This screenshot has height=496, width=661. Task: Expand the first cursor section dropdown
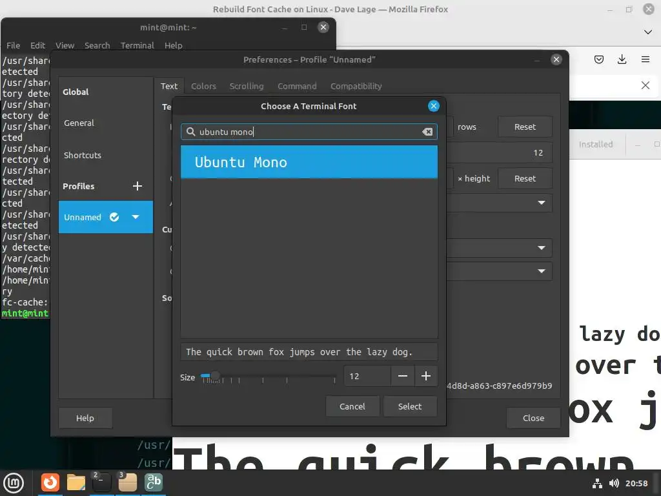pyautogui.click(x=542, y=247)
